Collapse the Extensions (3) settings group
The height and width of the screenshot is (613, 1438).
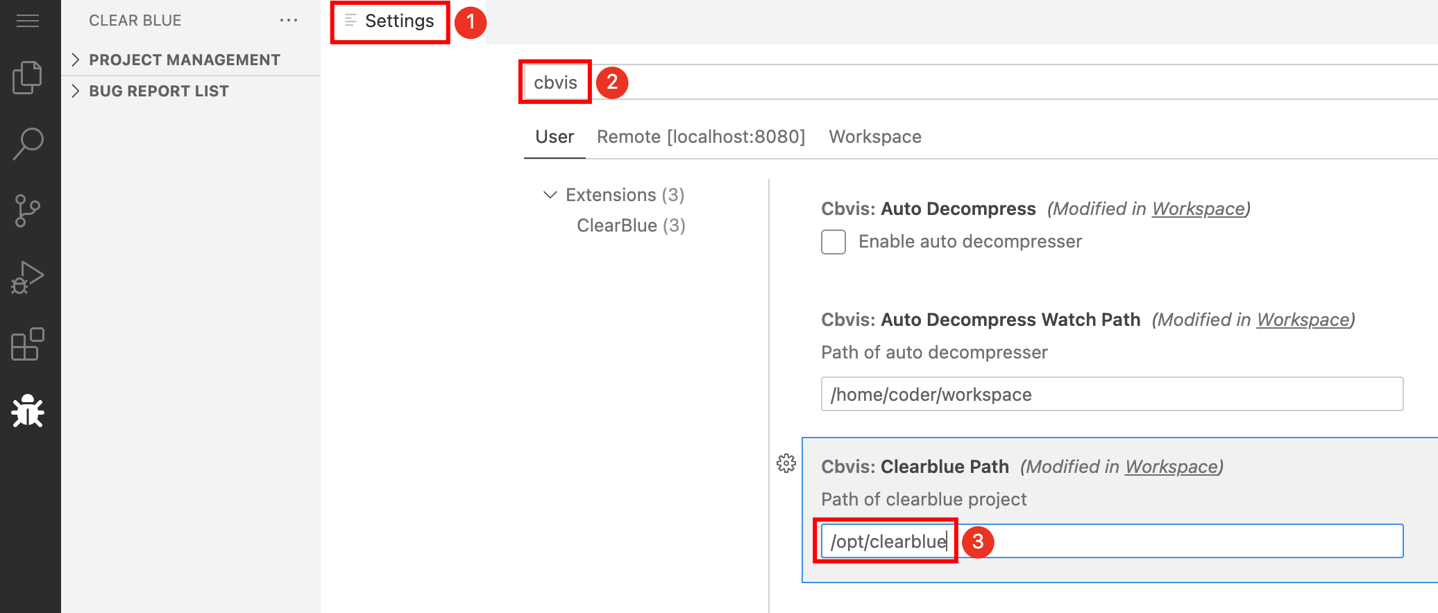point(550,195)
